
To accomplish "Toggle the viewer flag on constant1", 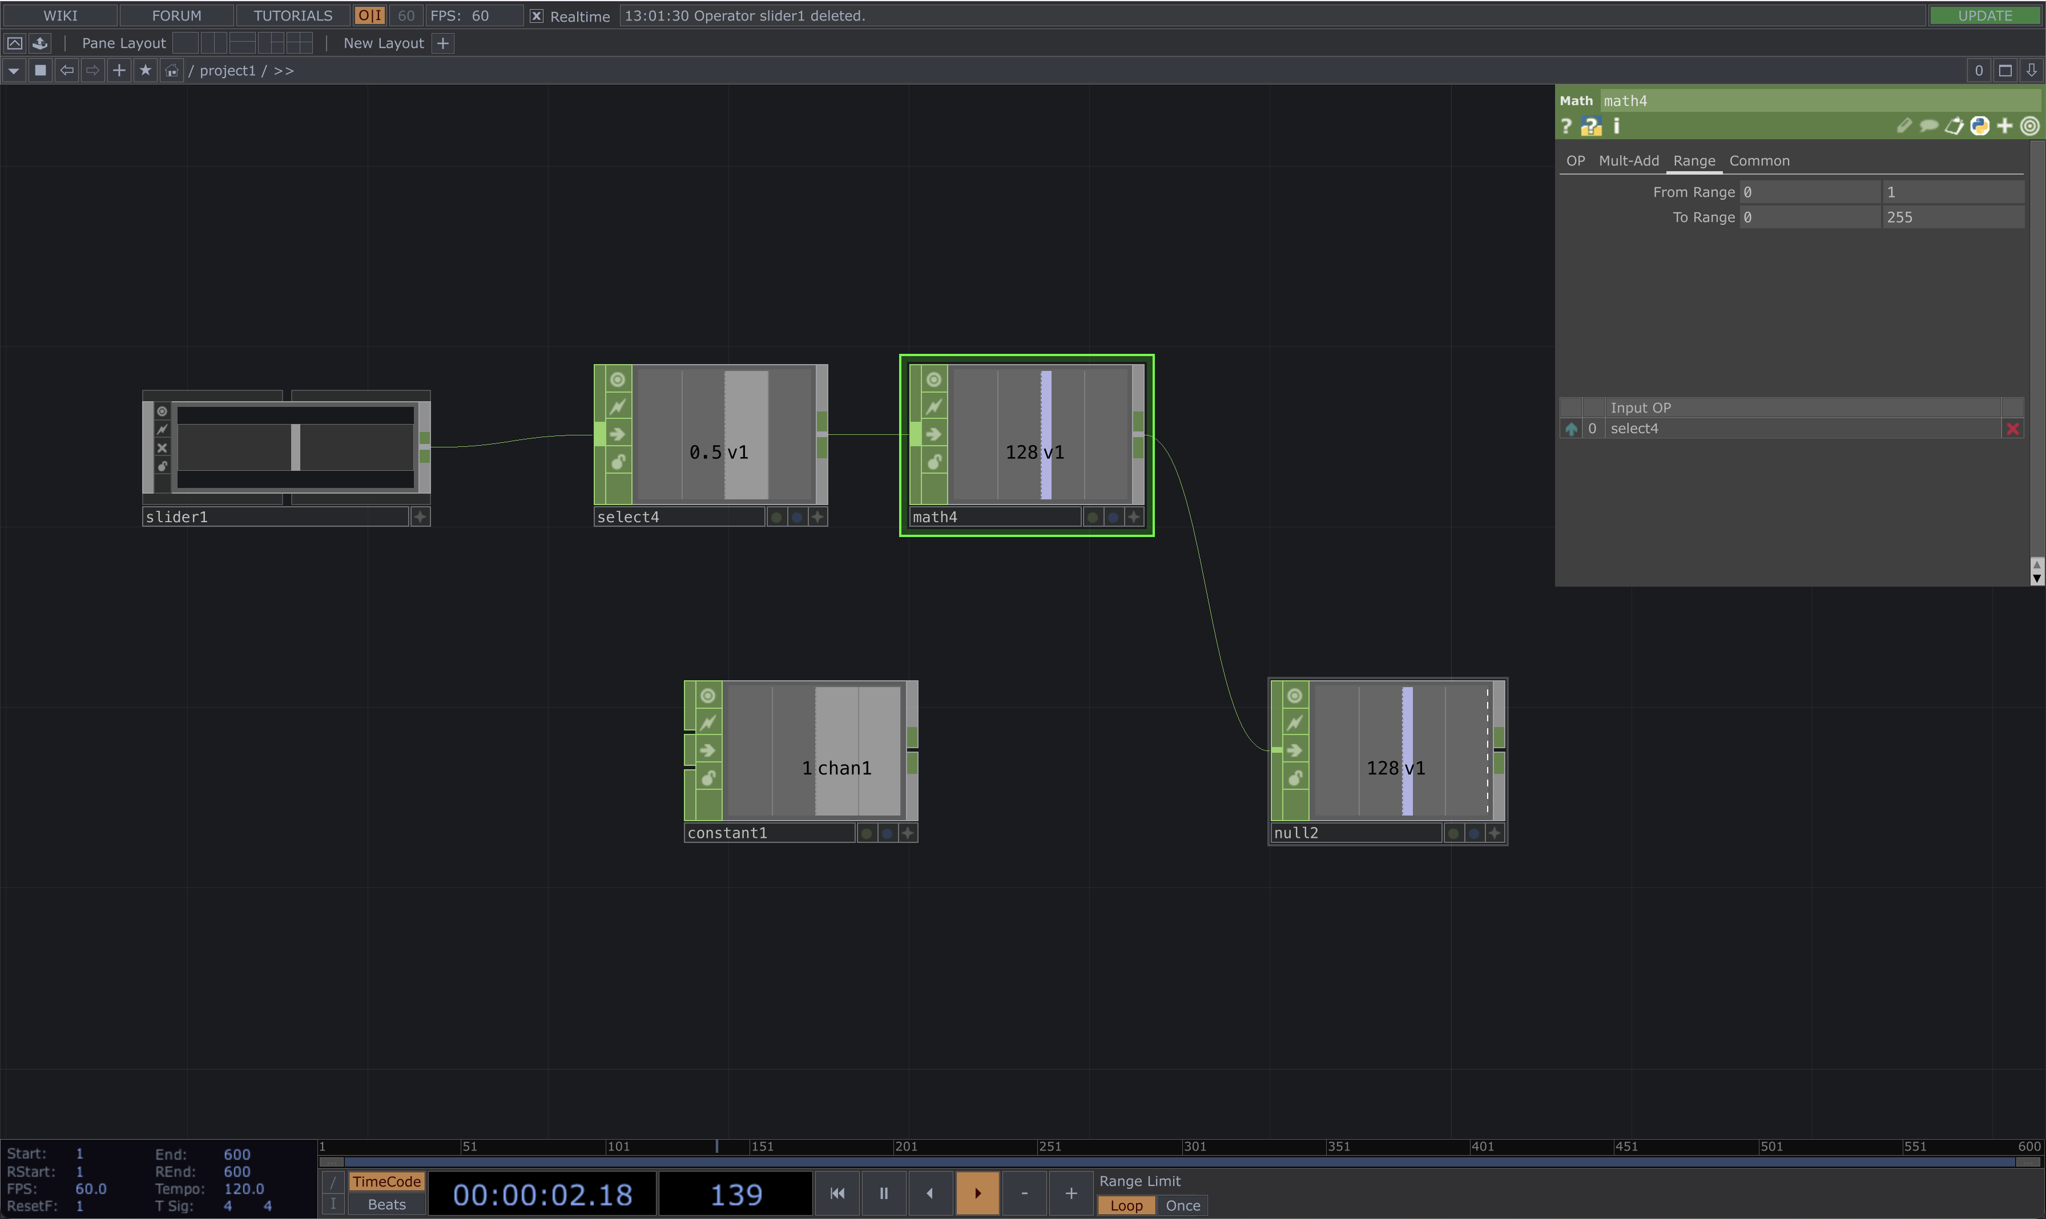I will (708, 696).
